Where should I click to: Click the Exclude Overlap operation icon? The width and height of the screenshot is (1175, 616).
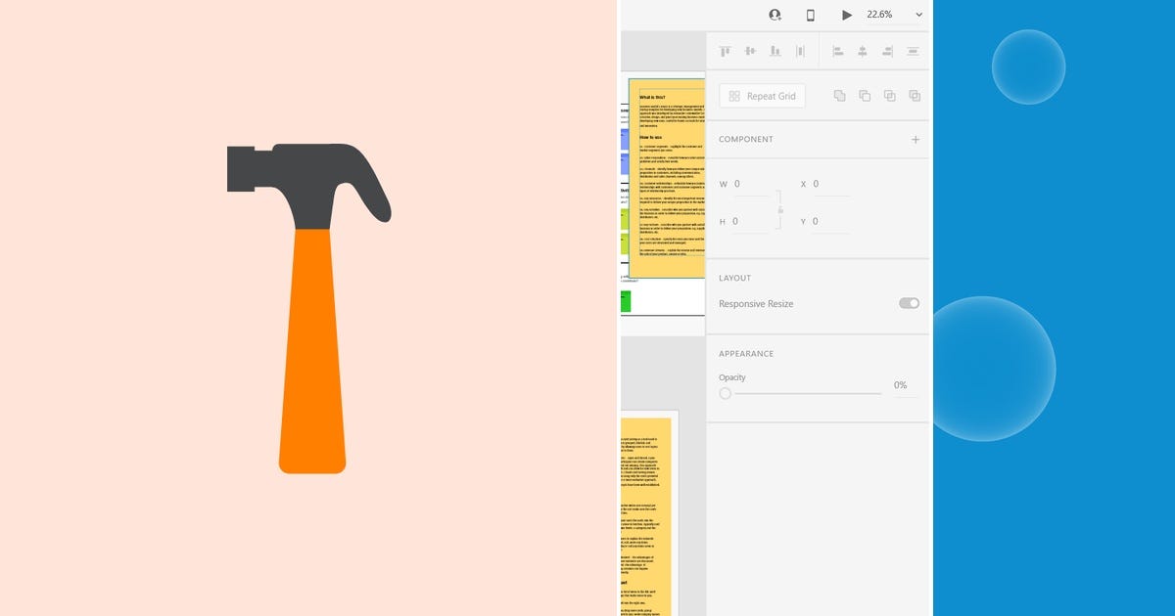click(914, 95)
